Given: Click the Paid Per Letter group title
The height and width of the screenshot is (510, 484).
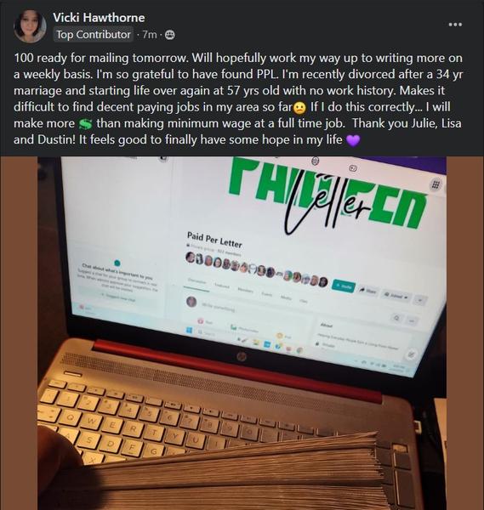Looking at the screenshot, I should tap(214, 240).
